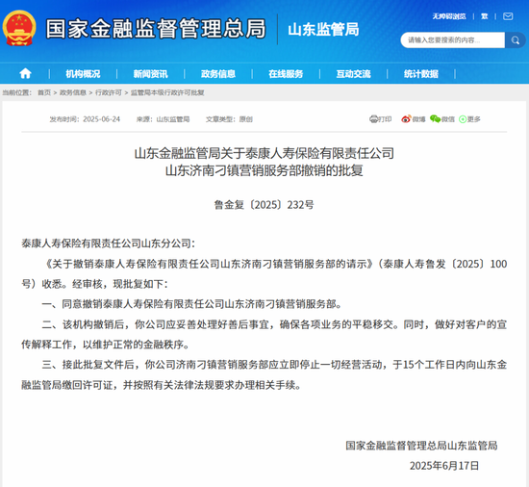Click document number 鲁金复〔2025〕232号
This screenshot has width=529, height=487.
264,205
